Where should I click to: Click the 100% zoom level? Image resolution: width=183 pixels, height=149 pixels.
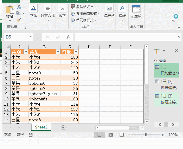173,135
